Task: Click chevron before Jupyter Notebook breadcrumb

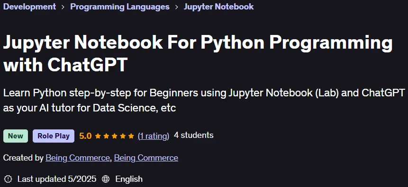Action: point(177,7)
